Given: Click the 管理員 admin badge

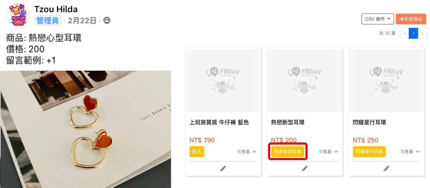Looking at the screenshot, I should [x=48, y=21].
